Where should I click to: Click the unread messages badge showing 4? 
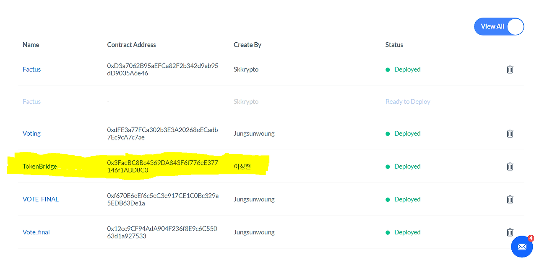click(530, 238)
